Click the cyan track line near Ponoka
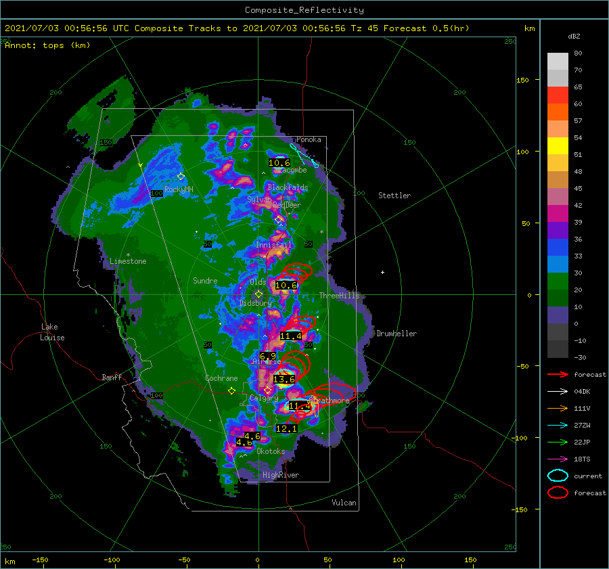609x569 pixels. (304, 156)
